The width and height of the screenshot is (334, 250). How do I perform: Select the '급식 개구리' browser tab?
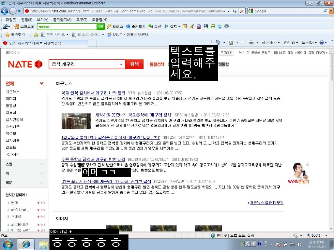pyautogui.click(x=44, y=43)
